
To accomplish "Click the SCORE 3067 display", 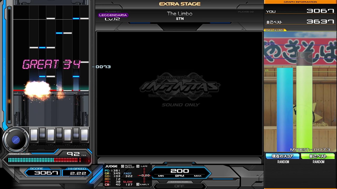I will tap(43, 172).
